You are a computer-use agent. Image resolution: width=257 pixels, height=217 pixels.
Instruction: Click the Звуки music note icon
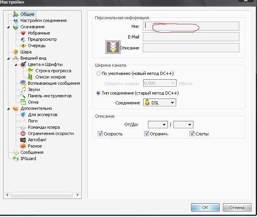tap(23, 89)
